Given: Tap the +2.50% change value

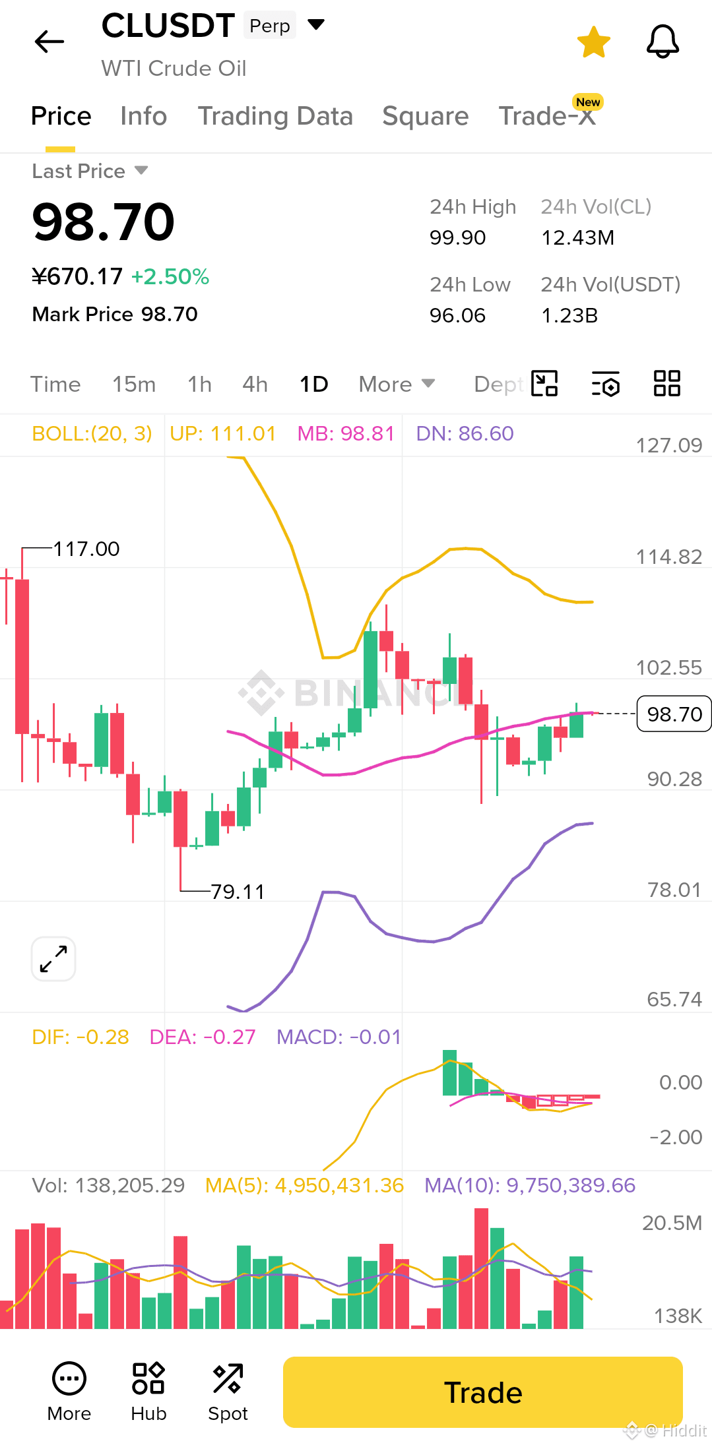Looking at the screenshot, I should point(170,276).
